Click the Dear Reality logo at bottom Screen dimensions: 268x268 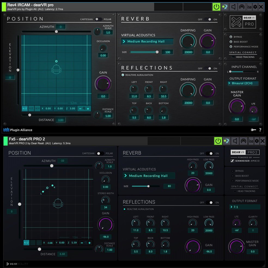[x=17, y=264]
